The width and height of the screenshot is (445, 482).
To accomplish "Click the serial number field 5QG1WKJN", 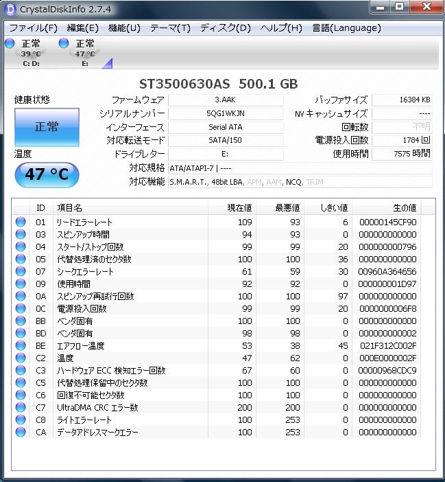I will pos(226,113).
